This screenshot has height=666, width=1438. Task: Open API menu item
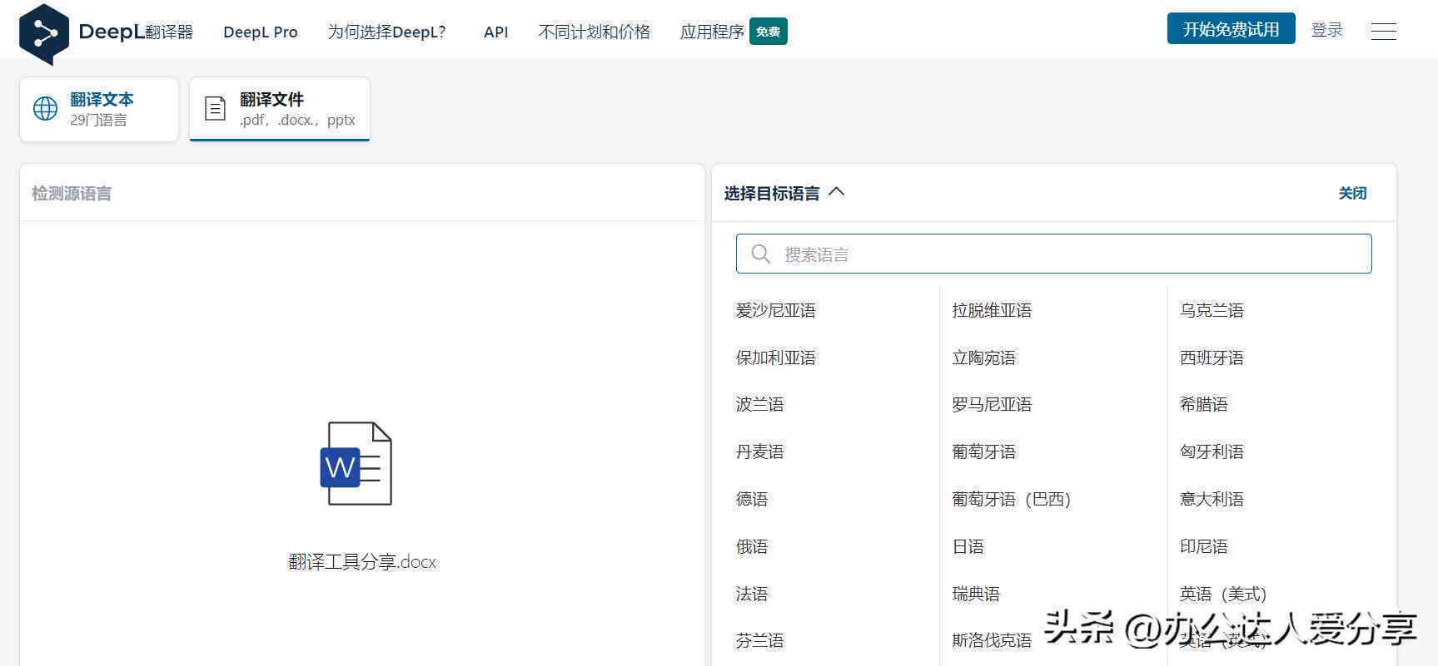point(496,32)
